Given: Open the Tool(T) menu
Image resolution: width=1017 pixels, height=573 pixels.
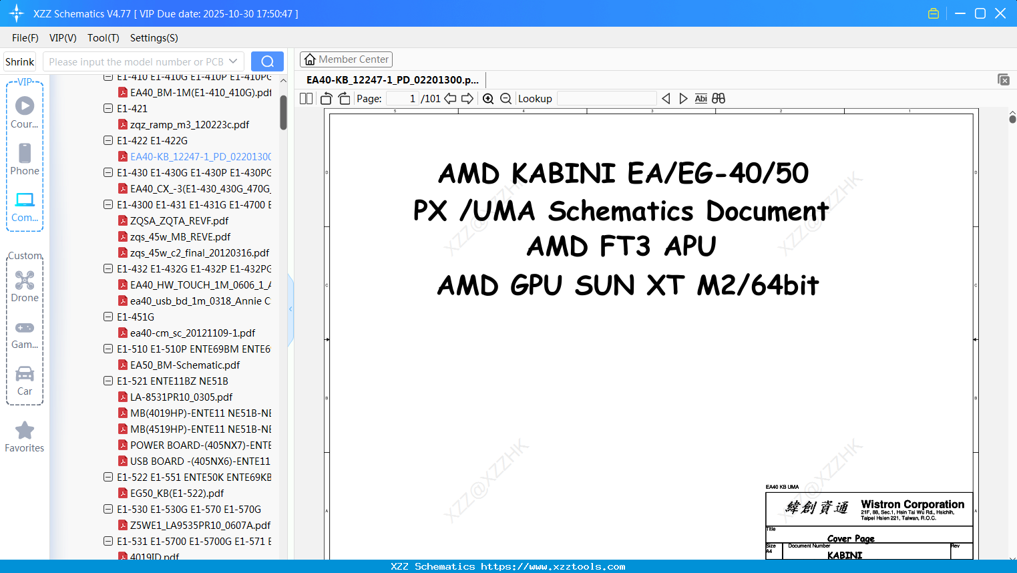Looking at the screenshot, I should [x=104, y=38].
